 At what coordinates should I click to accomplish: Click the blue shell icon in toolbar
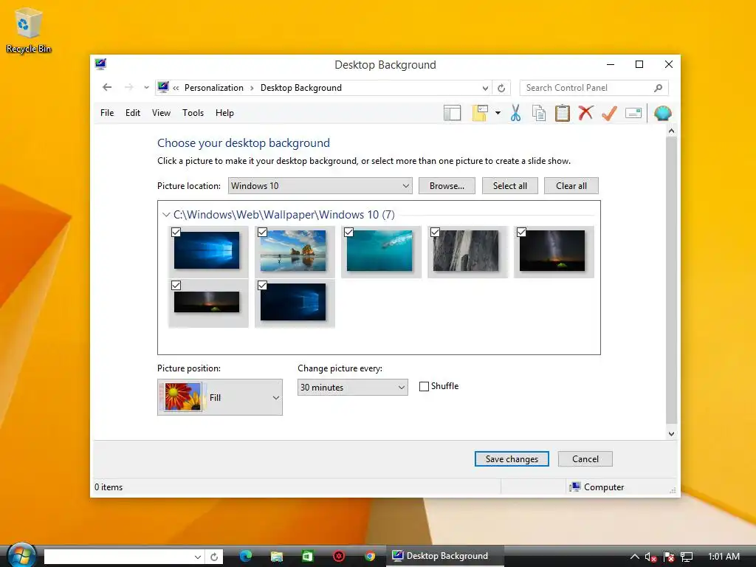[x=662, y=113]
